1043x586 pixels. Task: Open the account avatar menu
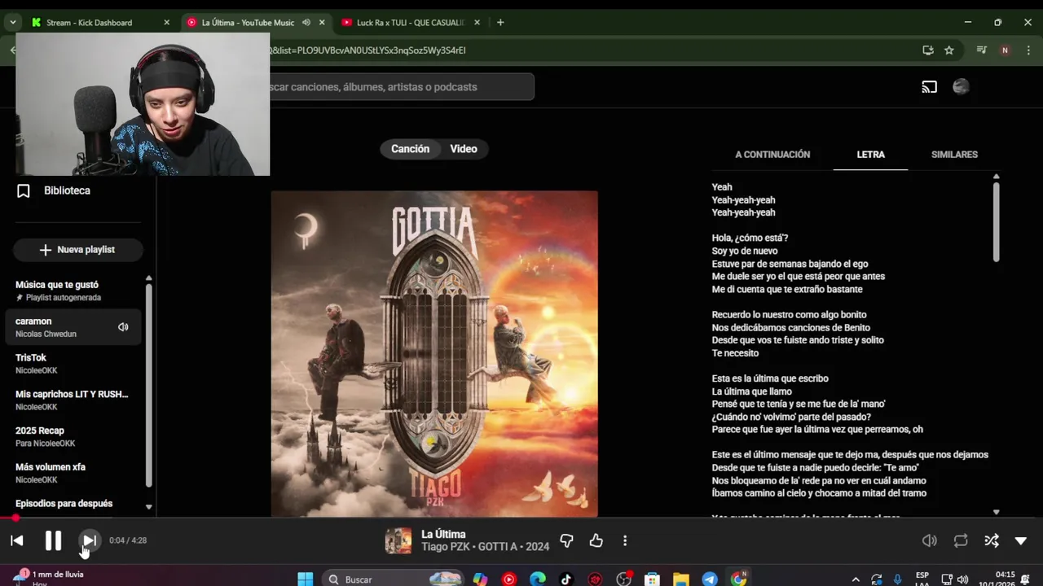[x=961, y=87]
